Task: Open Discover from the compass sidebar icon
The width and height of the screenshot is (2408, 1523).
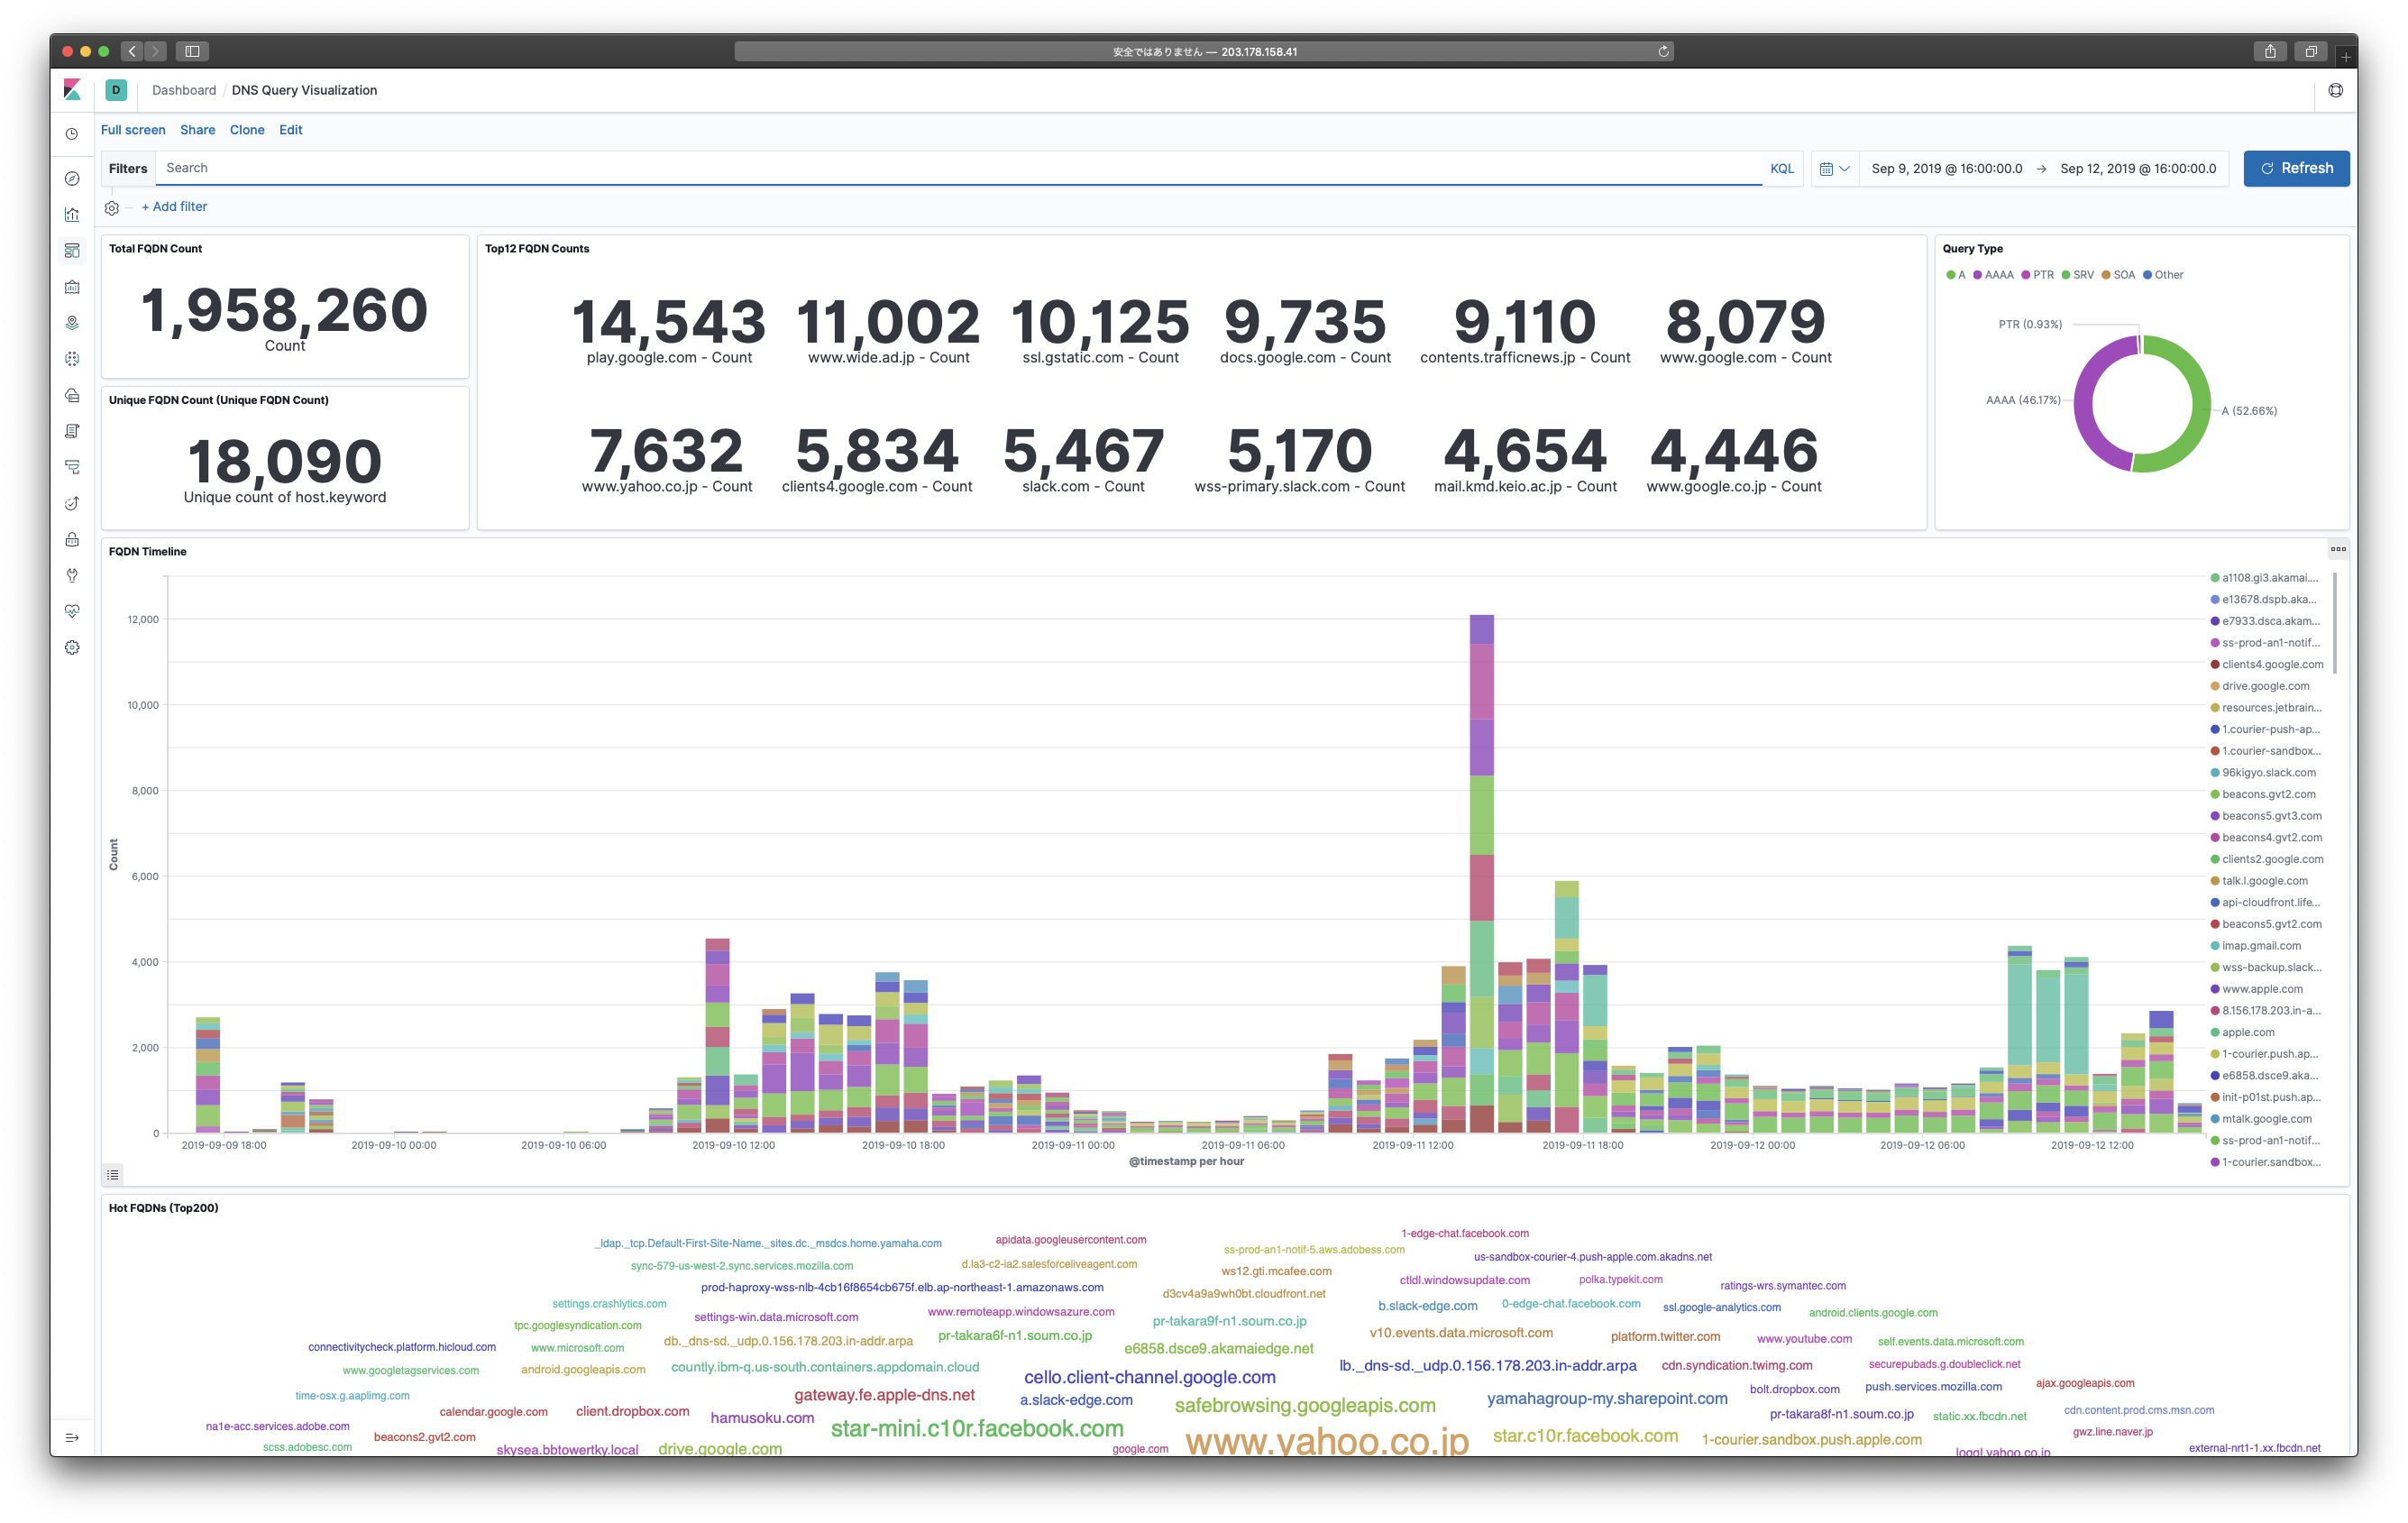Action: pyautogui.click(x=72, y=179)
